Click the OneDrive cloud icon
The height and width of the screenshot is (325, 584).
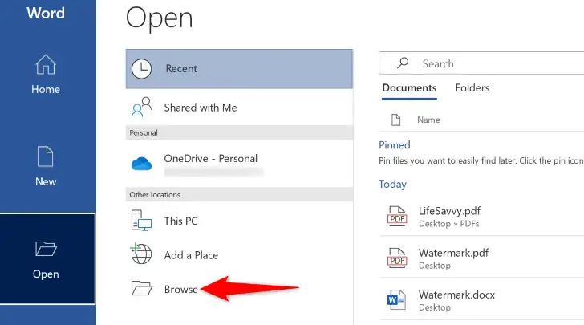[141, 163]
